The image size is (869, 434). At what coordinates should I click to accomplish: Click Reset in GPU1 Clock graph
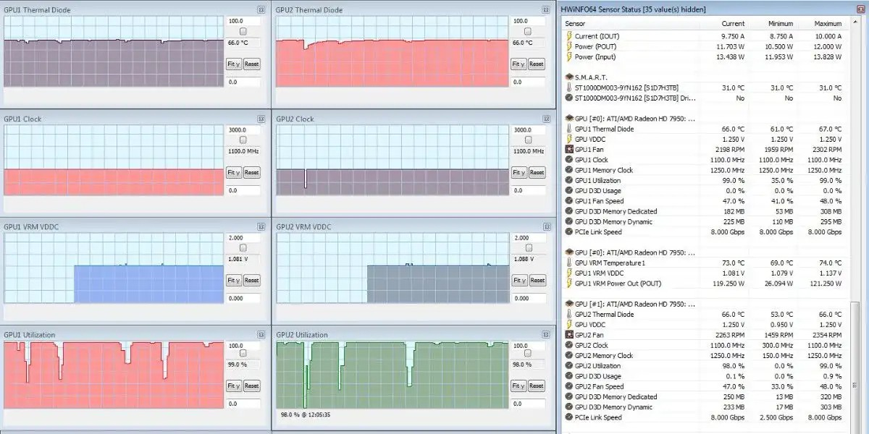point(251,172)
